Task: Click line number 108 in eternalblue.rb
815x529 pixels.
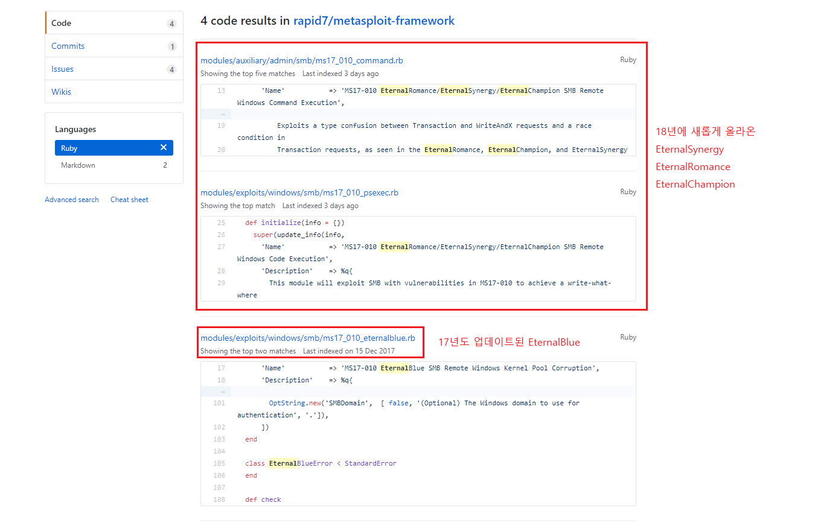Action: point(219,499)
